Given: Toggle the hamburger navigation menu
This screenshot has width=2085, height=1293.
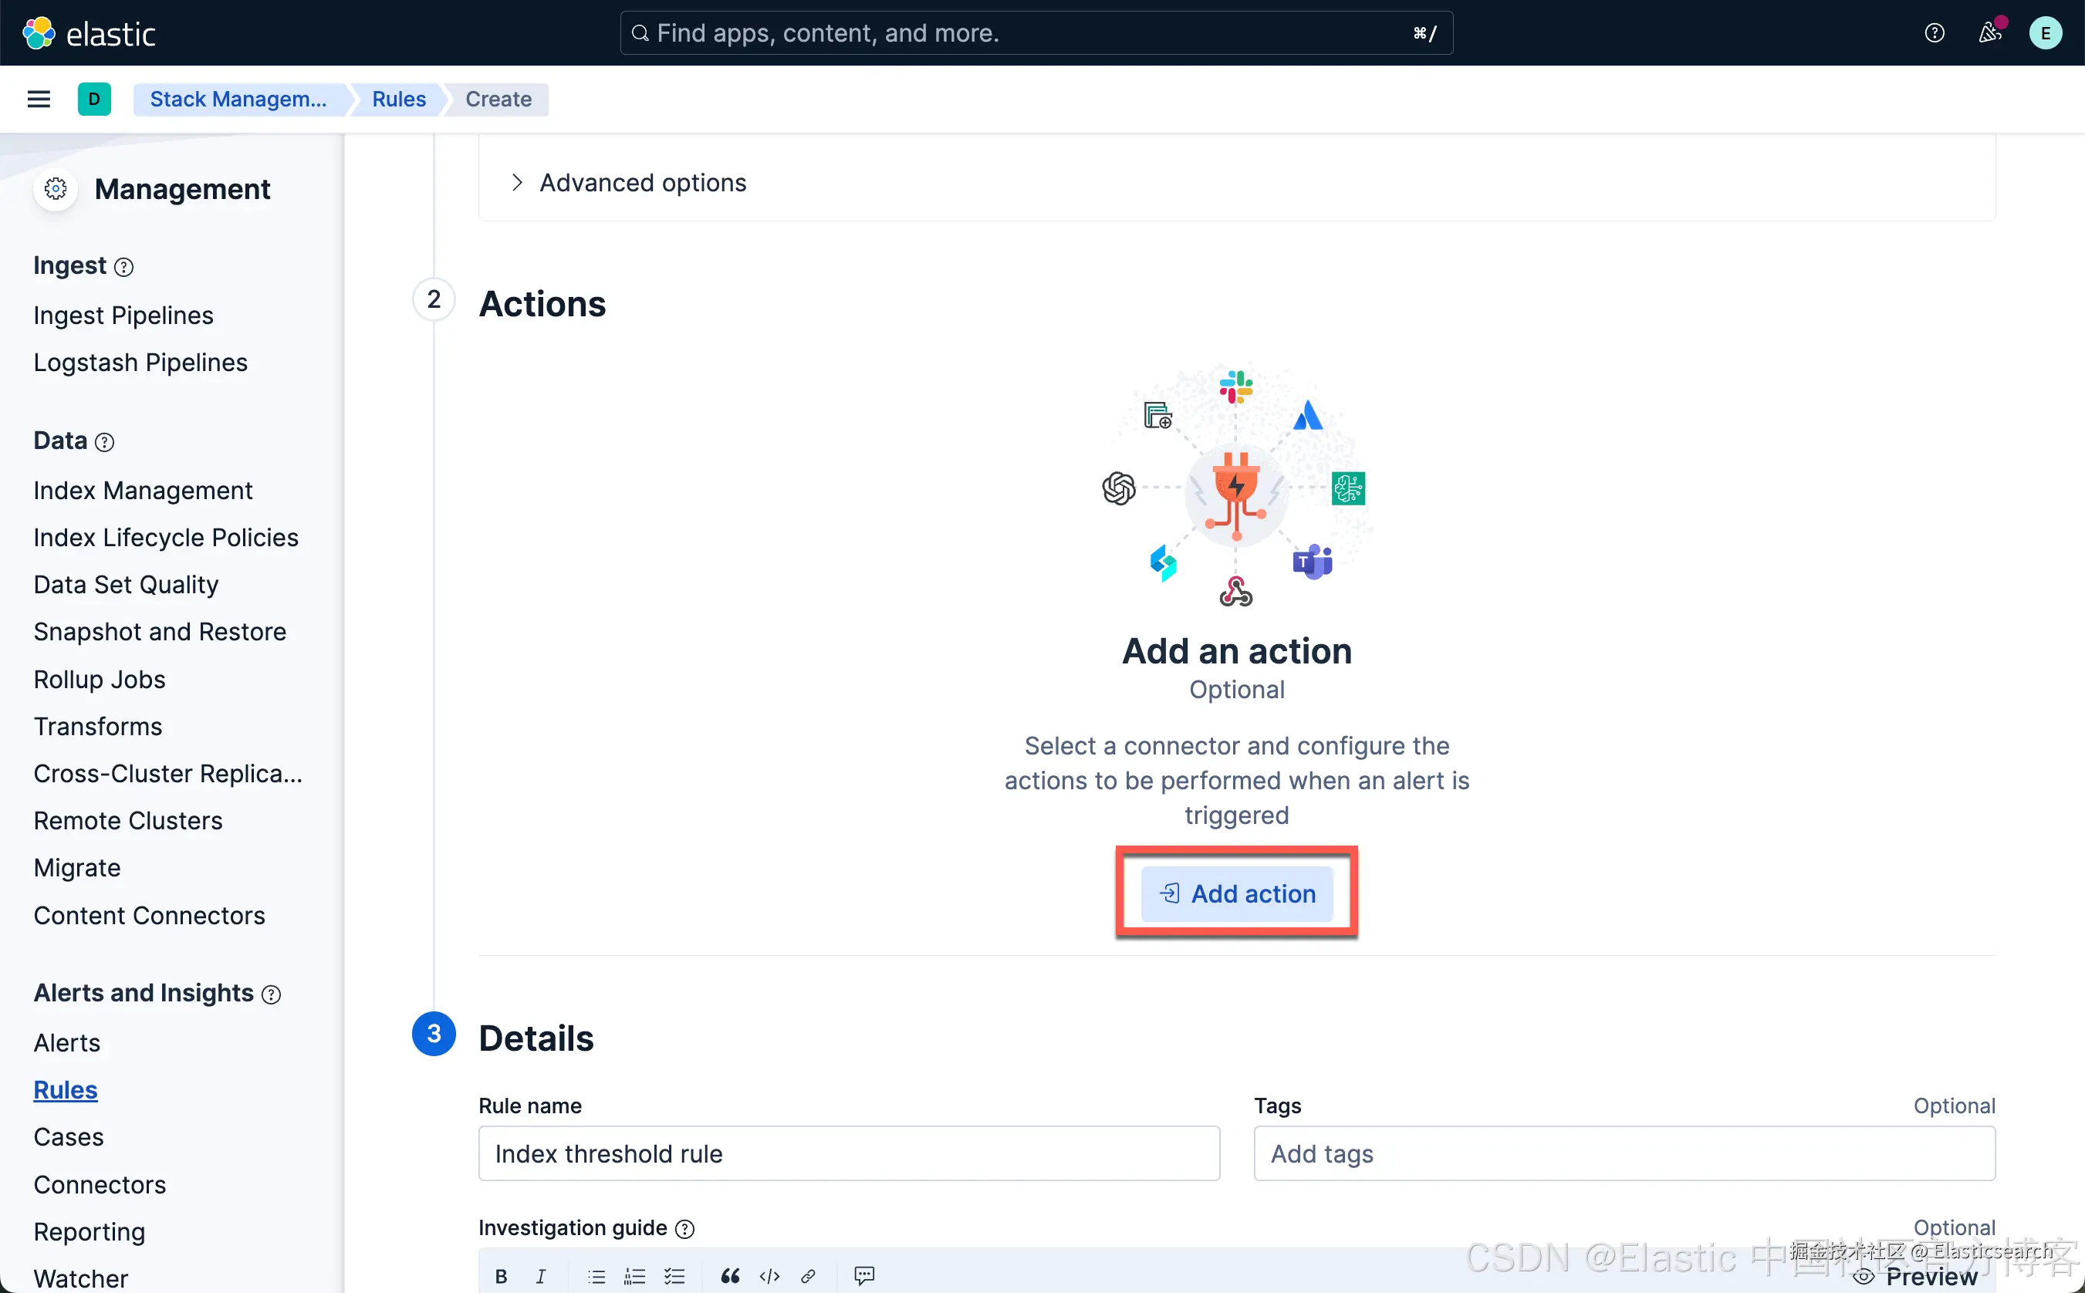Looking at the screenshot, I should [x=39, y=100].
